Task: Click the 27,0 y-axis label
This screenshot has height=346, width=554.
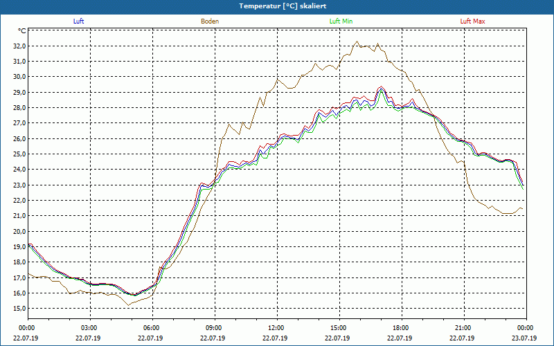Action: [19, 123]
